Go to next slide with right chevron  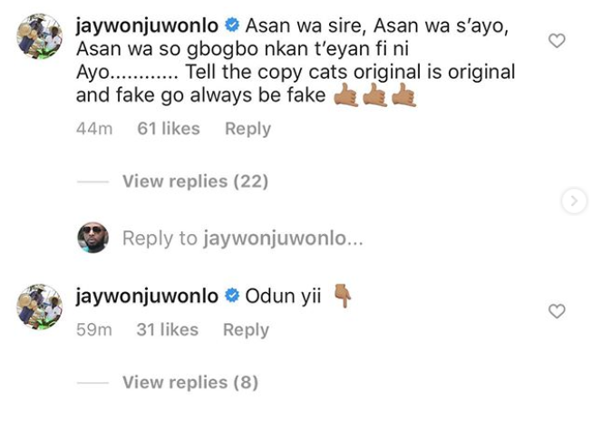pyautogui.click(x=574, y=201)
